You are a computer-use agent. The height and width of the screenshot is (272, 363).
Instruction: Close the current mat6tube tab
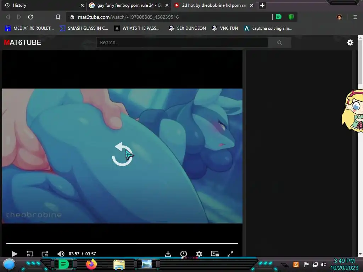click(x=252, y=5)
